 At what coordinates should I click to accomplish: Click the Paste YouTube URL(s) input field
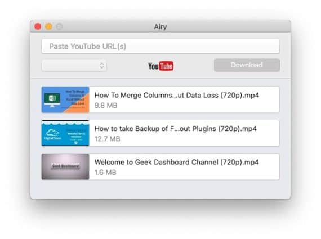[160, 47]
